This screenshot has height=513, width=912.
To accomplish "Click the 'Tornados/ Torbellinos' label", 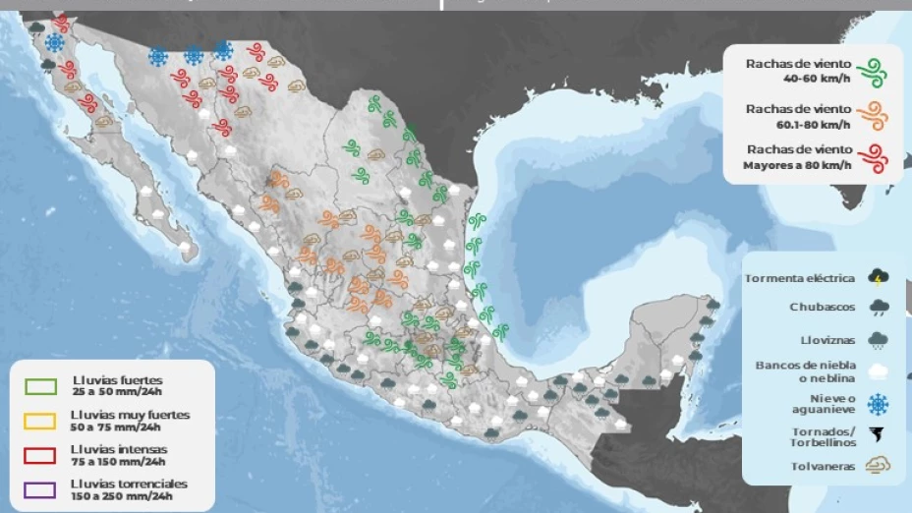I will point(823,436).
